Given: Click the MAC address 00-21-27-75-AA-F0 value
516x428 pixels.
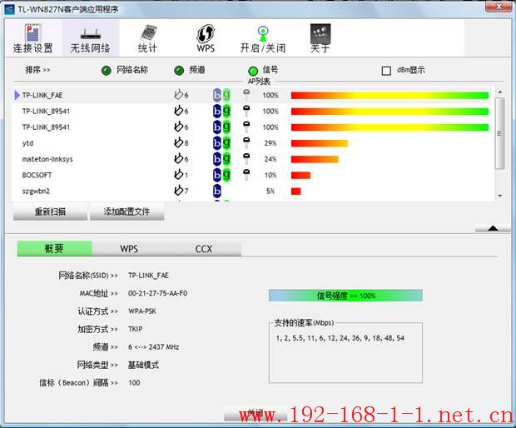Looking at the screenshot, I should click(x=157, y=293).
